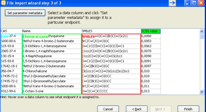The image size is (206, 112).
Task: Click the scroll up arrow of the table
Action: [x=202, y=31]
